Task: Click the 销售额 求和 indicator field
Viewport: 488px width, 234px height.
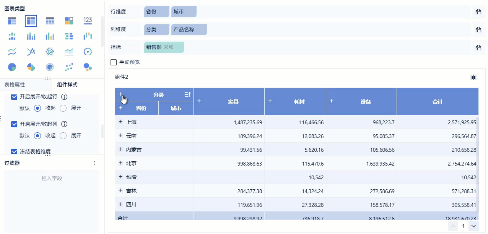Action: pos(164,47)
